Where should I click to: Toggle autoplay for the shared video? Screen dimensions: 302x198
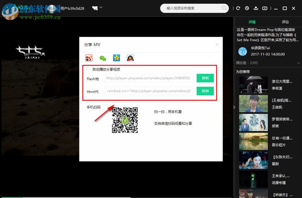(x=88, y=69)
